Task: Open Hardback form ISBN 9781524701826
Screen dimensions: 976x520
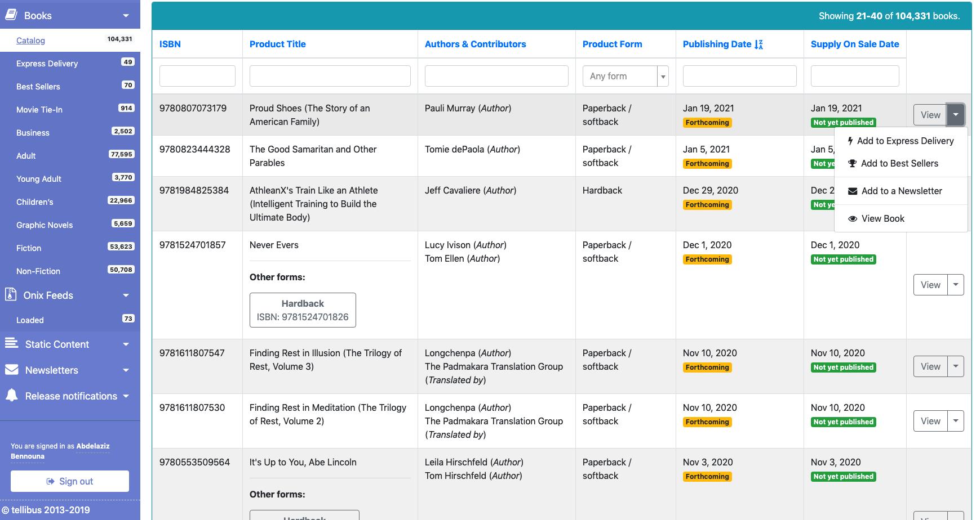Action: pos(303,310)
